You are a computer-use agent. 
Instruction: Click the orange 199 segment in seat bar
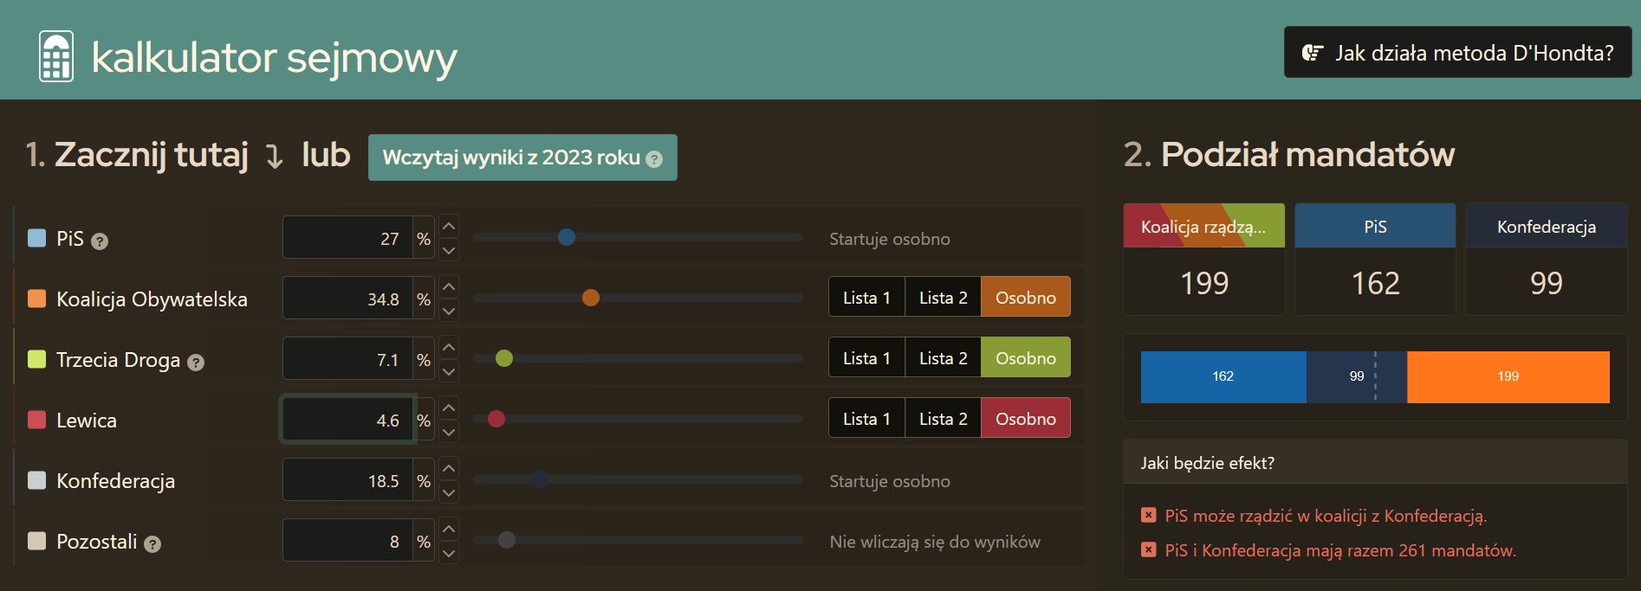(1508, 376)
